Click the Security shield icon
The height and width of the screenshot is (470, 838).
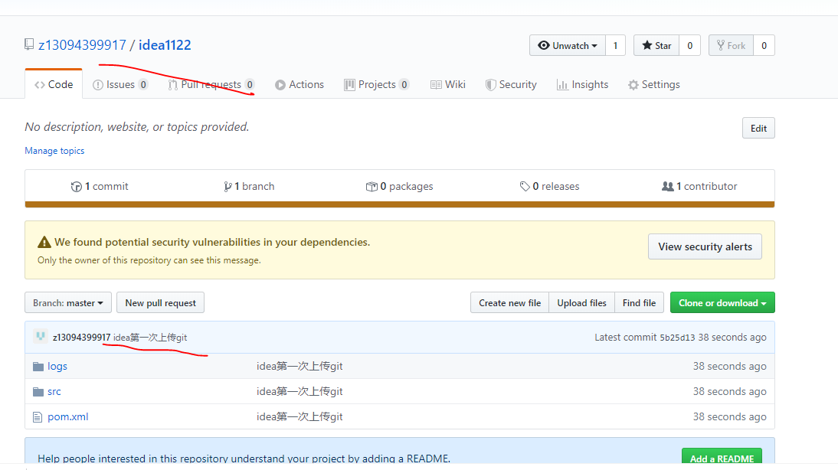pyautogui.click(x=490, y=85)
